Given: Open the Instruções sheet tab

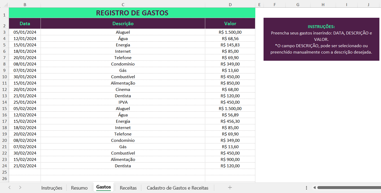Looking at the screenshot, I should 52,188.
